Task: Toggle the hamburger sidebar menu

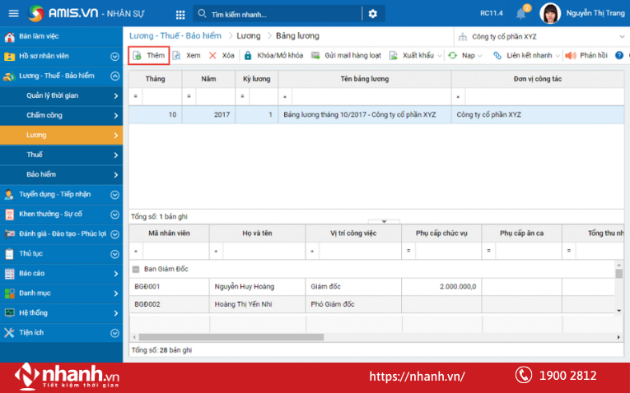Action: pos(13,14)
